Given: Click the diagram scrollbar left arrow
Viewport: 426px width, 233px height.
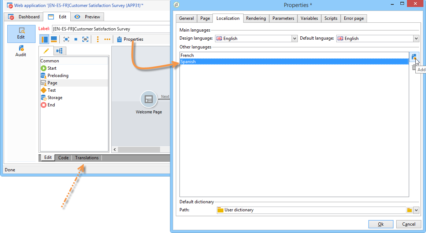Looking at the screenshot, I should point(115,149).
